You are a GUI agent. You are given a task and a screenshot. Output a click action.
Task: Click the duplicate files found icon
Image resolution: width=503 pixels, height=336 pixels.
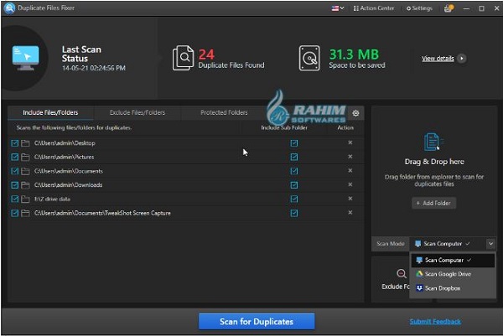pos(183,58)
